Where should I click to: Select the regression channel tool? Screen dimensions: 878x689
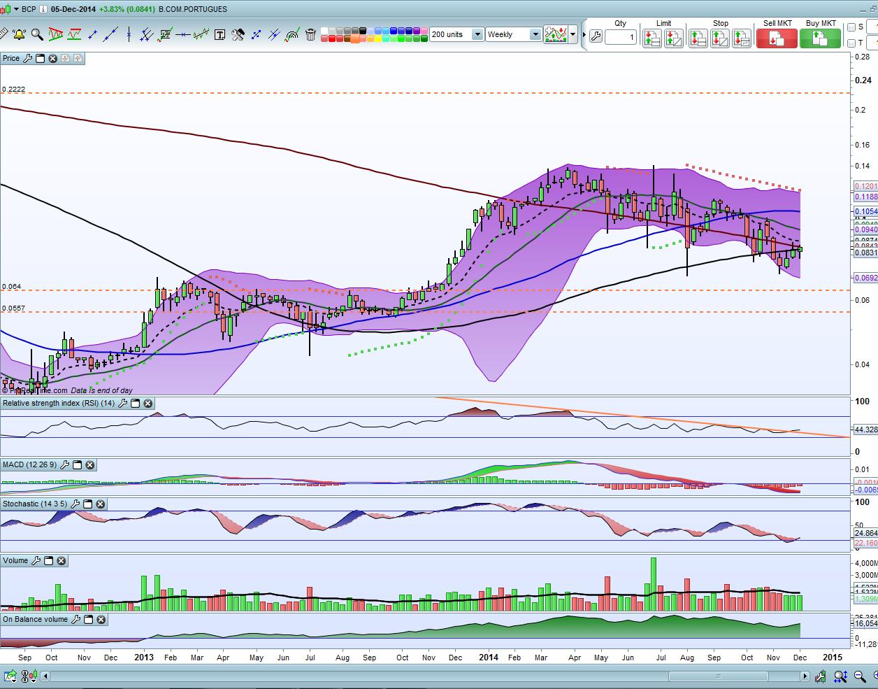click(x=201, y=34)
